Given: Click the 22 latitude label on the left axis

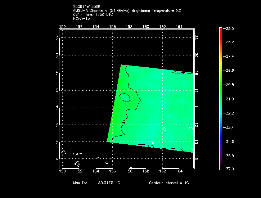Looking at the screenshot, I should (x=57, y=37).
